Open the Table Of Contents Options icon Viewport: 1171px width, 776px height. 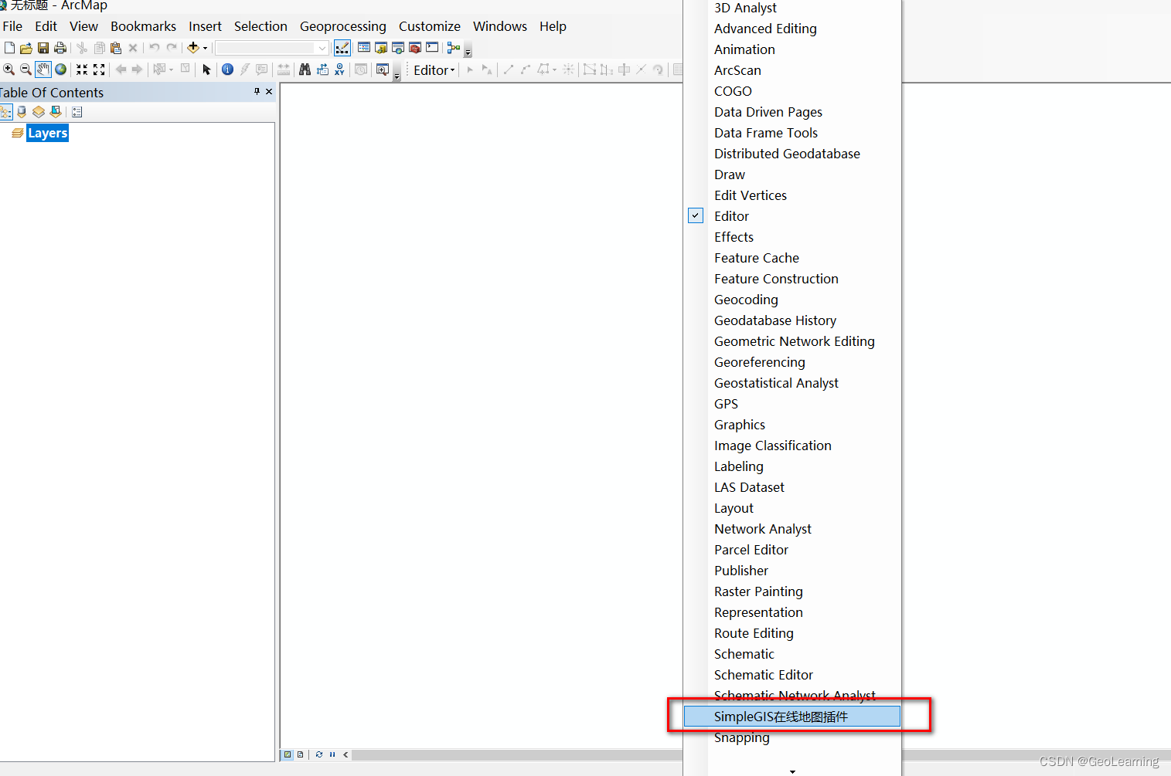tap(77, 112)
